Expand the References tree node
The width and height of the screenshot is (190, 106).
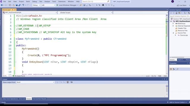[x=173, y=24]
